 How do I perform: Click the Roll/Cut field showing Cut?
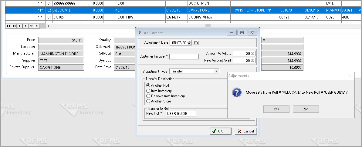[124, 54]
